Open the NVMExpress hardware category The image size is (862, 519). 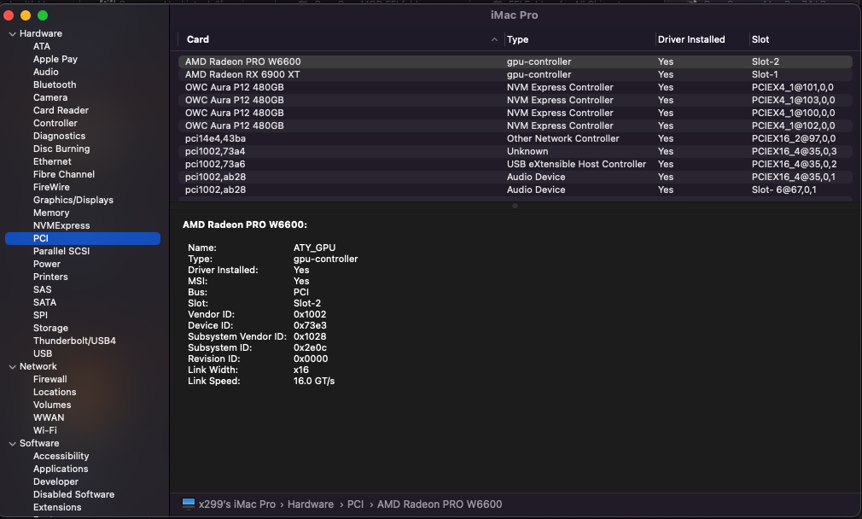61,225
